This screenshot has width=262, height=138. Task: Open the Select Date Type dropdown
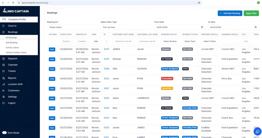[126, 27]
